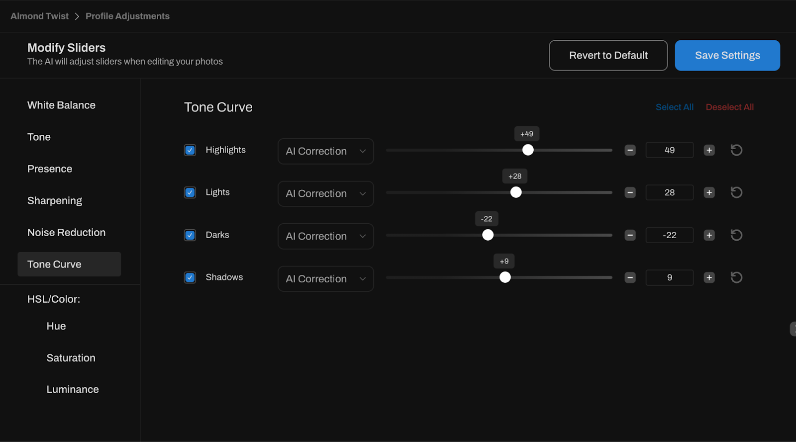
Task: Reset the Shadows slider value
Action: (x=736, y=277)
